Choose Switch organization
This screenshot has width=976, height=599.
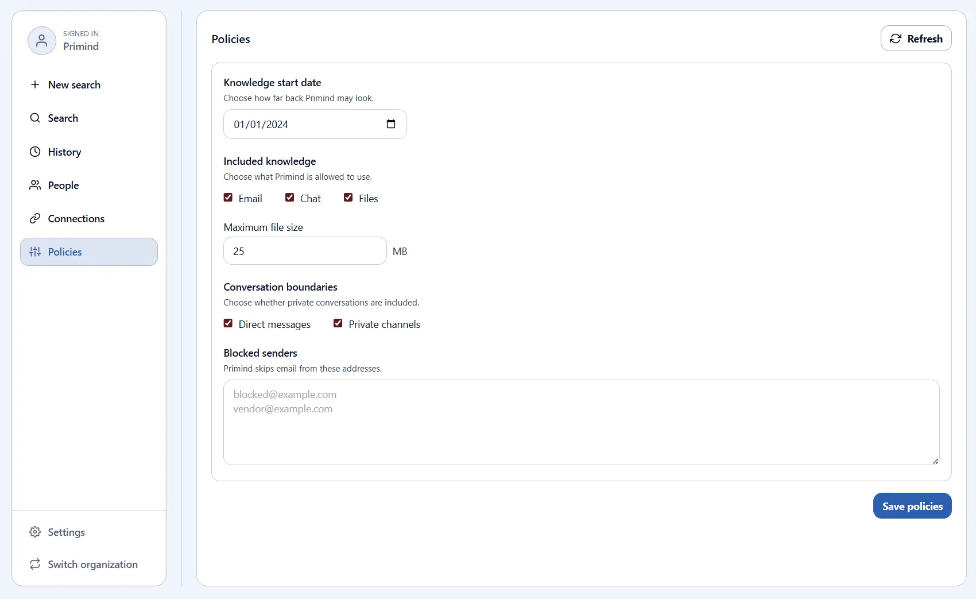click(89, 565)
